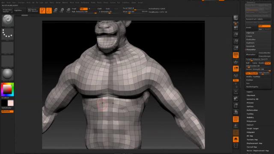Image resolution: width=274 pixels, height=154 pixels.
Task: Toggle the Floor grid button
Action: [x=236, y=62]
